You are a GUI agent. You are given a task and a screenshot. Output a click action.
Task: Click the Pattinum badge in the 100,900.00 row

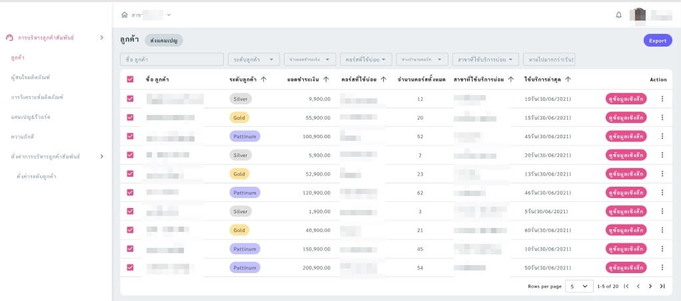click(x=245, y=136)
